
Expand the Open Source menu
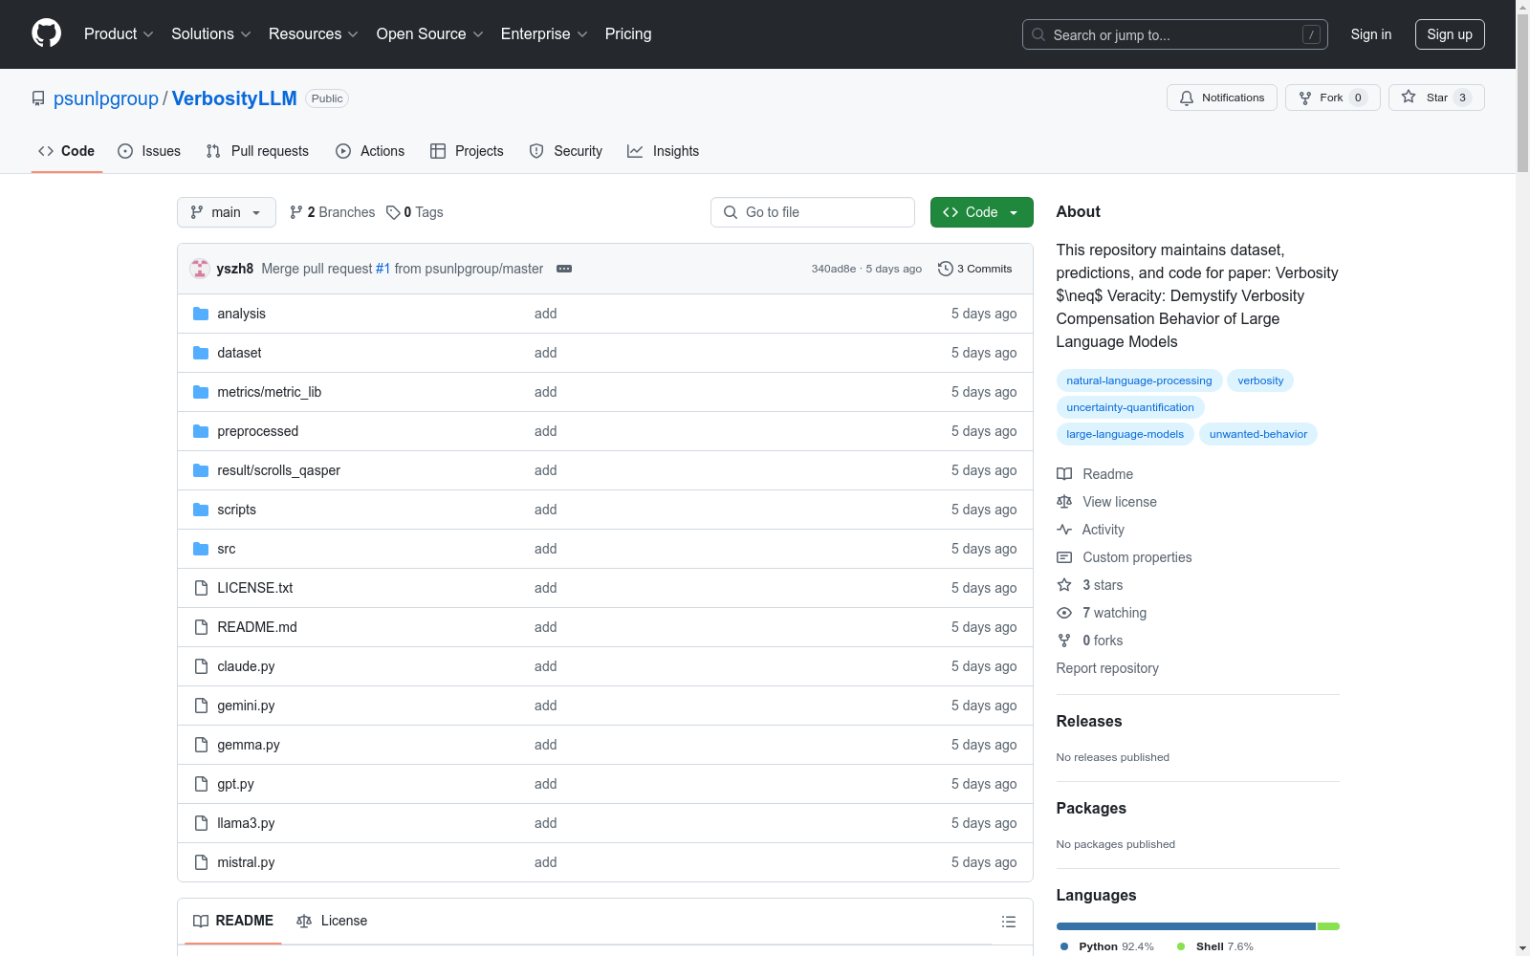(x=430, y=33)
